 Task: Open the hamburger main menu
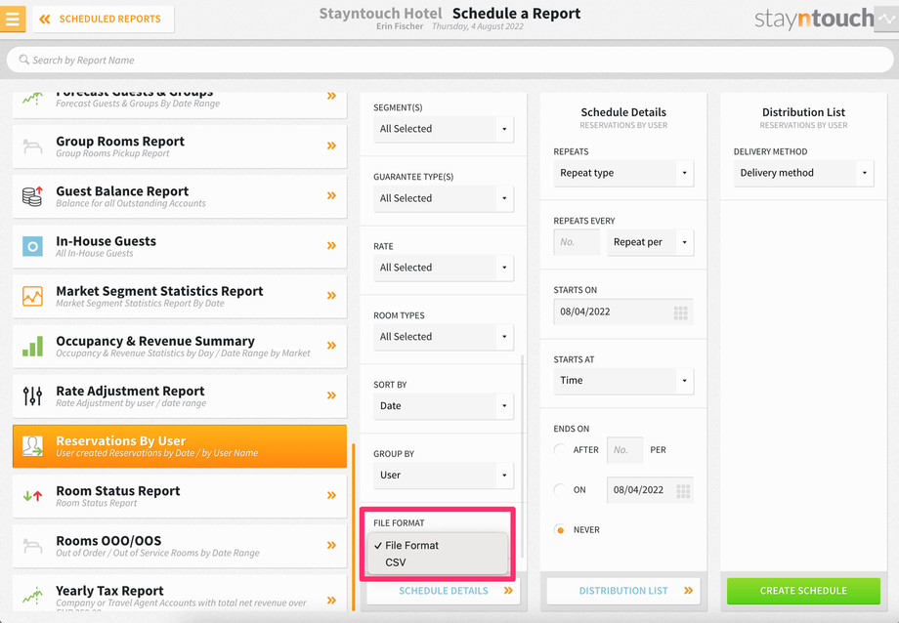pyautogui.click(x=13, y=19)
